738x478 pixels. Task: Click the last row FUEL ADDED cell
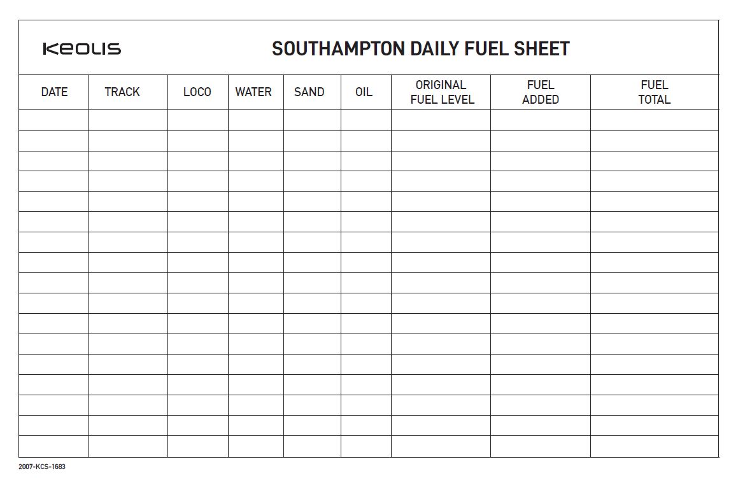pyautogui.click(x=541, y=446)
